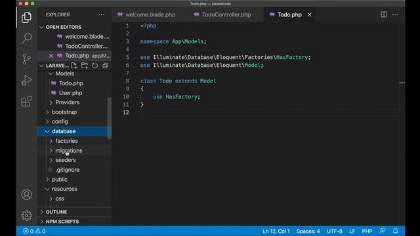Open User.php in the Models folder
This screenshot has width=420, height=236.
[x=70, y=93]
